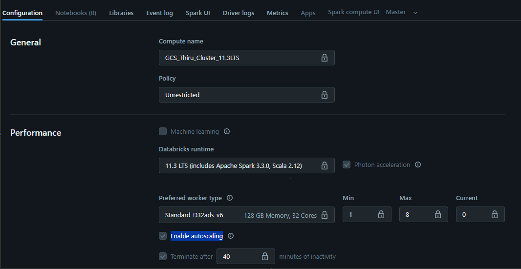Click the Databricks runtime label

point(186,149)
